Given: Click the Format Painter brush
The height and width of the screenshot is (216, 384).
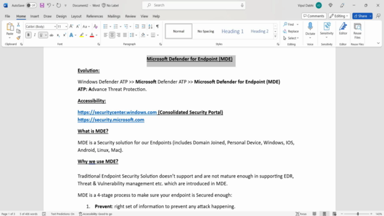Looking at the screenshot, I should (x=19, y=38).
